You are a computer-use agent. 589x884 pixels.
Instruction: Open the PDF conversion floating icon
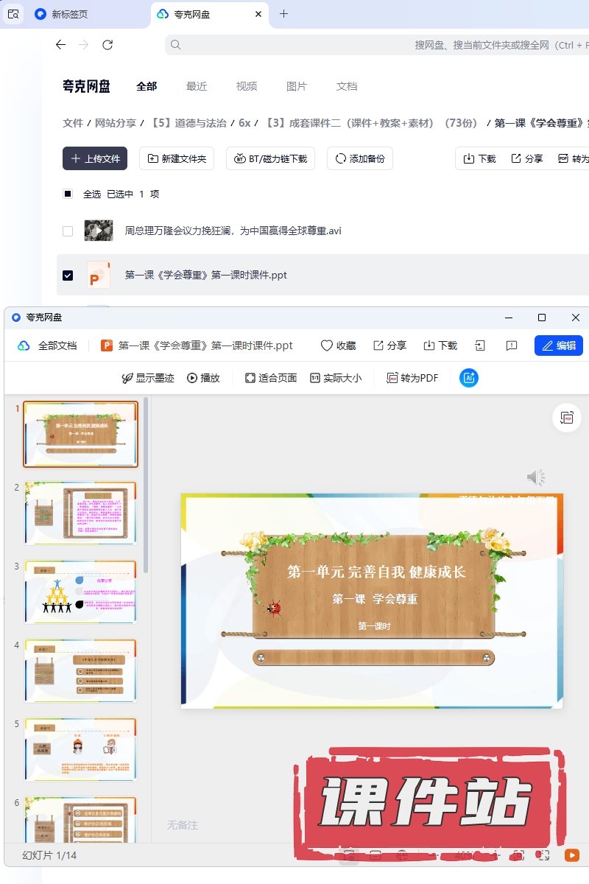coord(565,418)
